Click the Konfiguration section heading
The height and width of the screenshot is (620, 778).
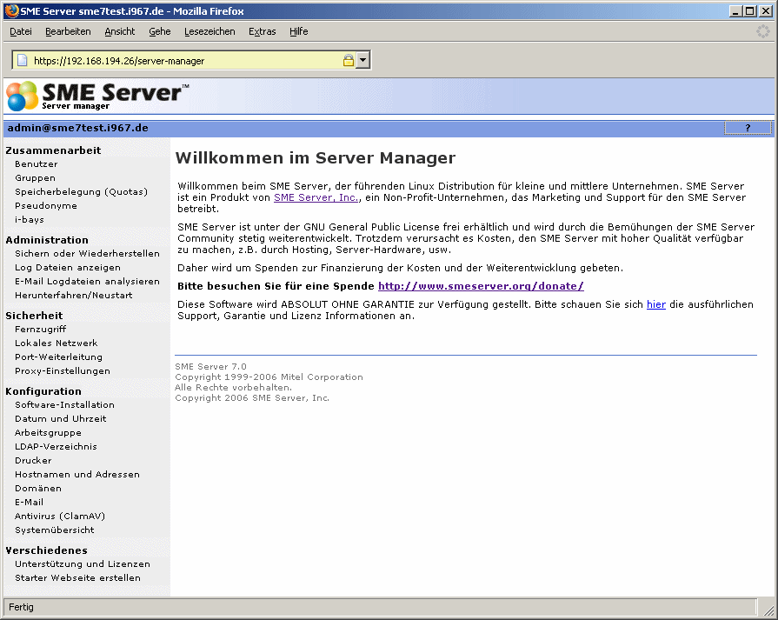(x=43, y=391)
